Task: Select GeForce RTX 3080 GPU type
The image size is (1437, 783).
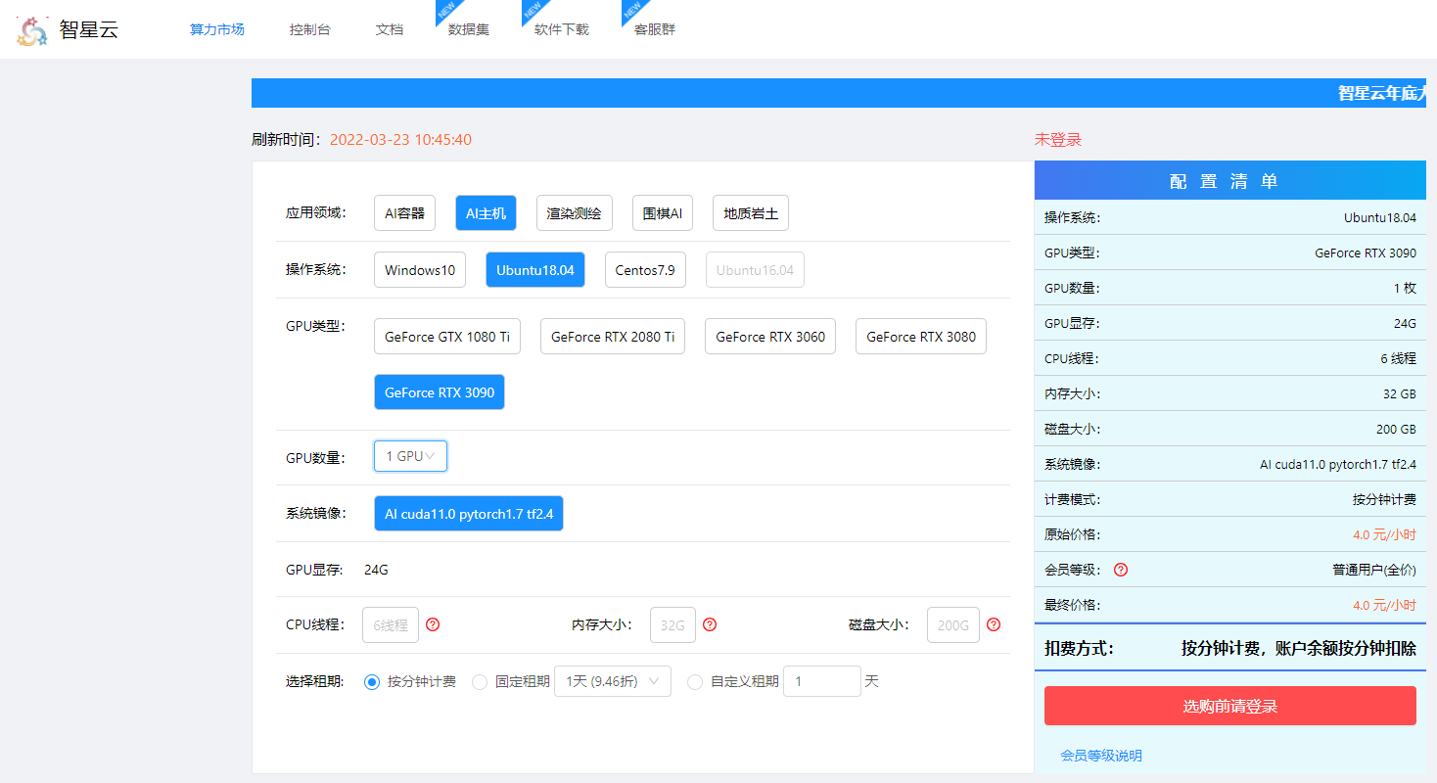Action: pos(921,337)
